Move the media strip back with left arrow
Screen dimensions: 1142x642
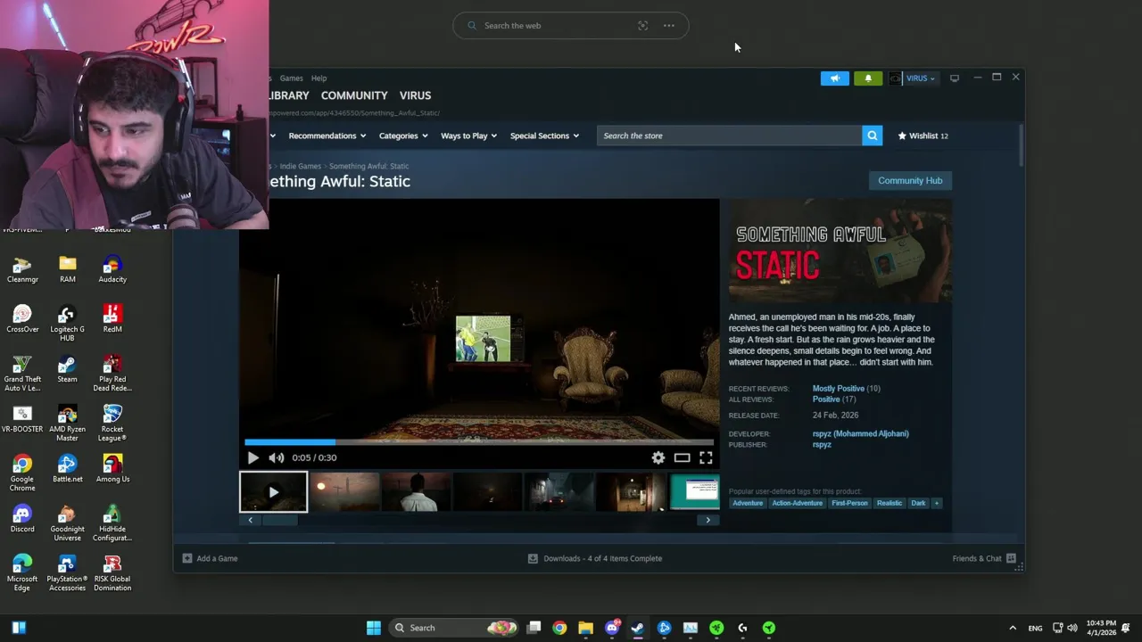click(250, 520)
